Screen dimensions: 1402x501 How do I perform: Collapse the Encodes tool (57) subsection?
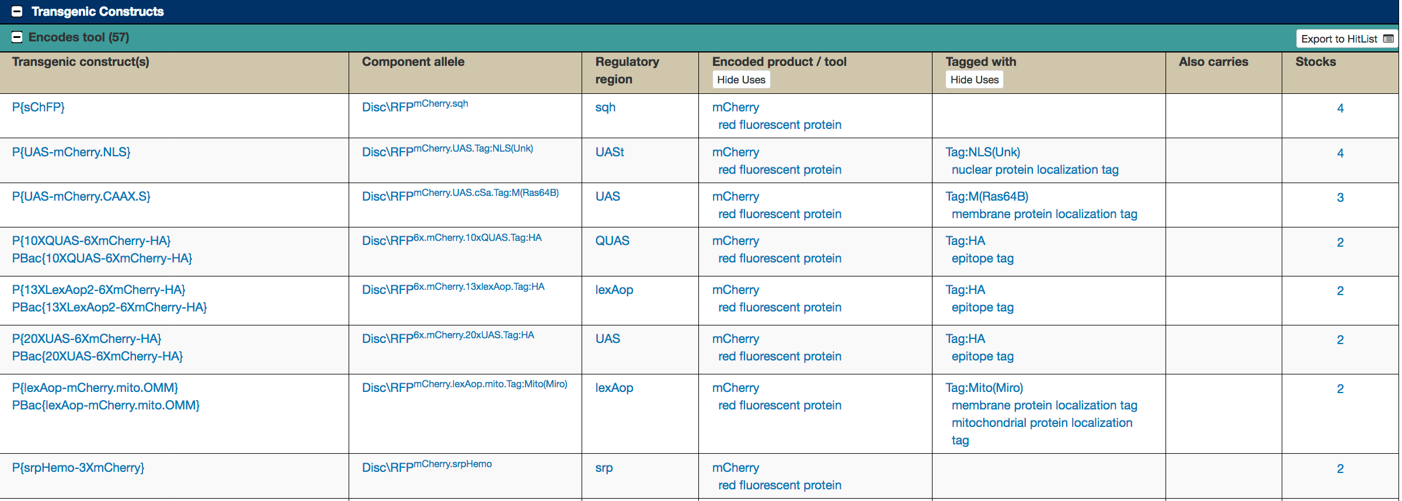tap(17, 37)
